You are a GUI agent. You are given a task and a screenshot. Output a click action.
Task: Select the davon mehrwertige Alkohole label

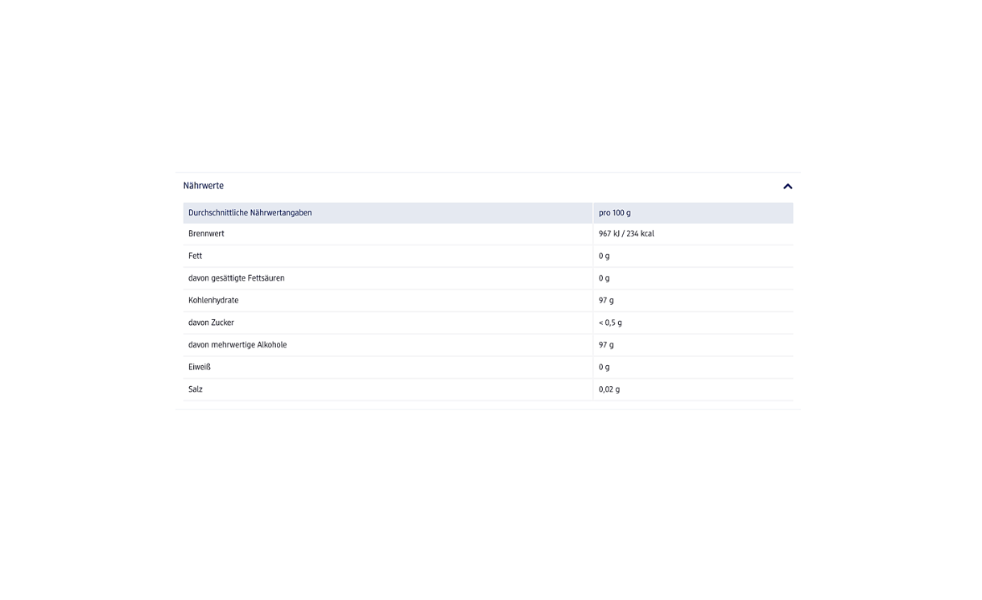(x=237, y=345)
